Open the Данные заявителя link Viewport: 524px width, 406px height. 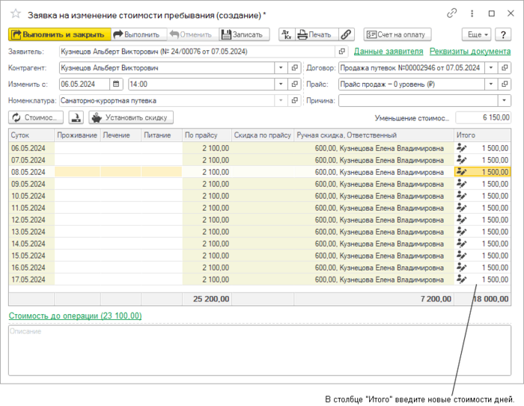pos(389,51)
